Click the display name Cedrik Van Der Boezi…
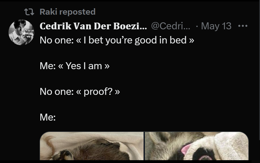This screenshot has width=260, height=163. point(93,26)
